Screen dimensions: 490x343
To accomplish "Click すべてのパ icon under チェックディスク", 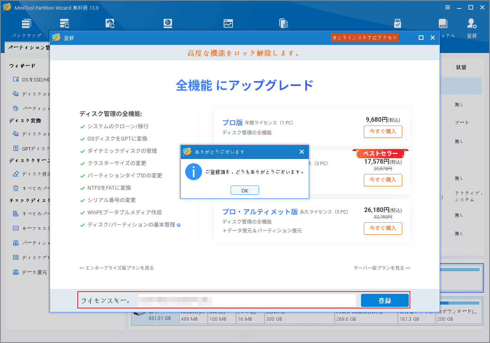I will (x=16, y=214).
